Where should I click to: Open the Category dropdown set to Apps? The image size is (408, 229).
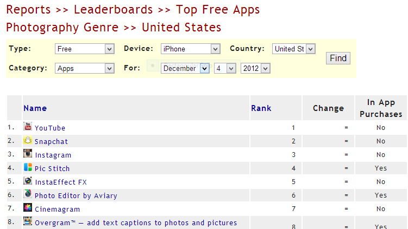coord(84,68)
